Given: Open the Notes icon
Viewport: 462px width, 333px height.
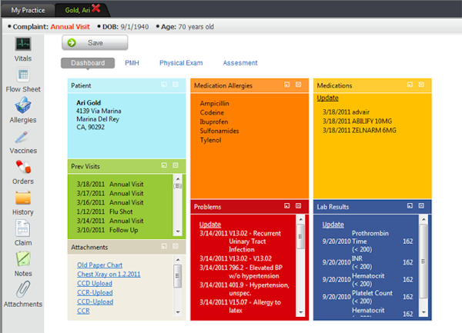Looking at the screenshot, I should 23,259.
